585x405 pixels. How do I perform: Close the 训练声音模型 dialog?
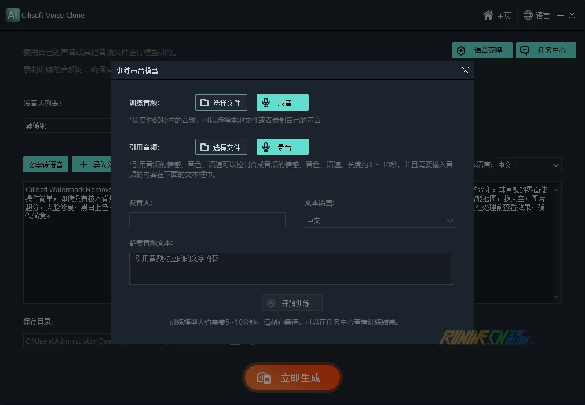465,71
